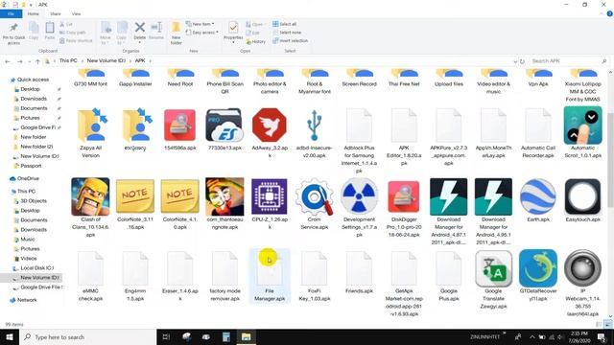Click History button in ribbon
The image size is (614, 345).
[x=256, y=41]
